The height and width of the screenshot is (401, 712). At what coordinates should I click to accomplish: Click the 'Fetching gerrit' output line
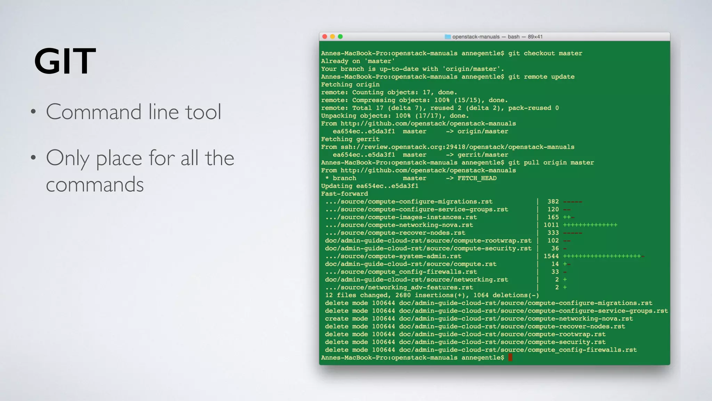[350, 139]
